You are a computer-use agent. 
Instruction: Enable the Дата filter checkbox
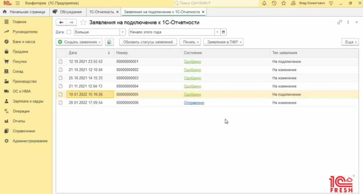tap(69, 32)
